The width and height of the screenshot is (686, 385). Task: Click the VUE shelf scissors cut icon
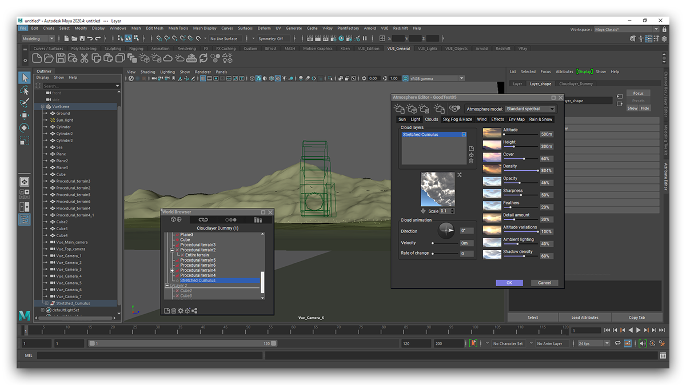[x=84, y=58]
